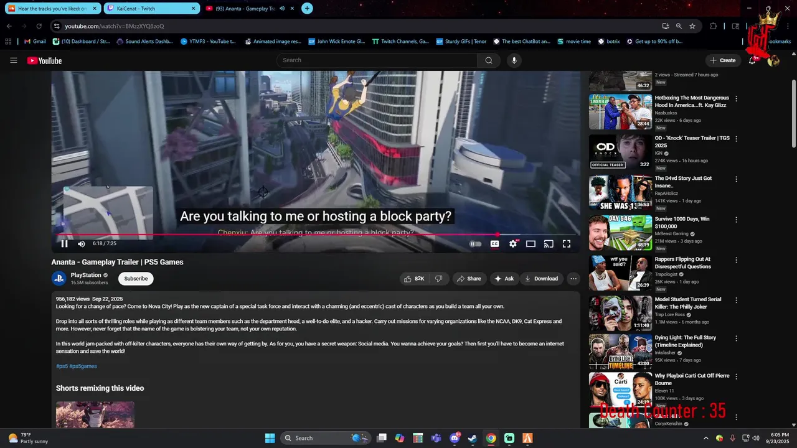Toggle closed captions in the video player
This screenshot has width=797, height=448.
coord(494,244)
